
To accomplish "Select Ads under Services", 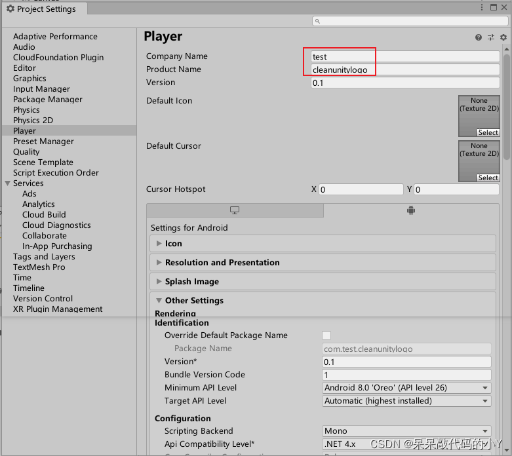I will 29,194.
